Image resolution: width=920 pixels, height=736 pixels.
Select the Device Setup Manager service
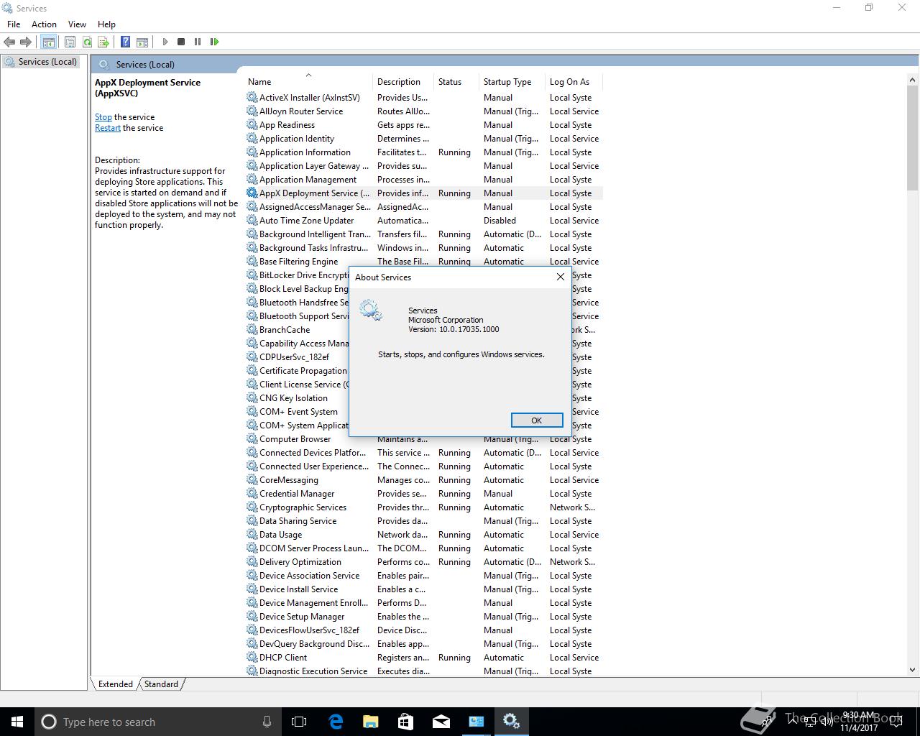(x=424, y=616)
